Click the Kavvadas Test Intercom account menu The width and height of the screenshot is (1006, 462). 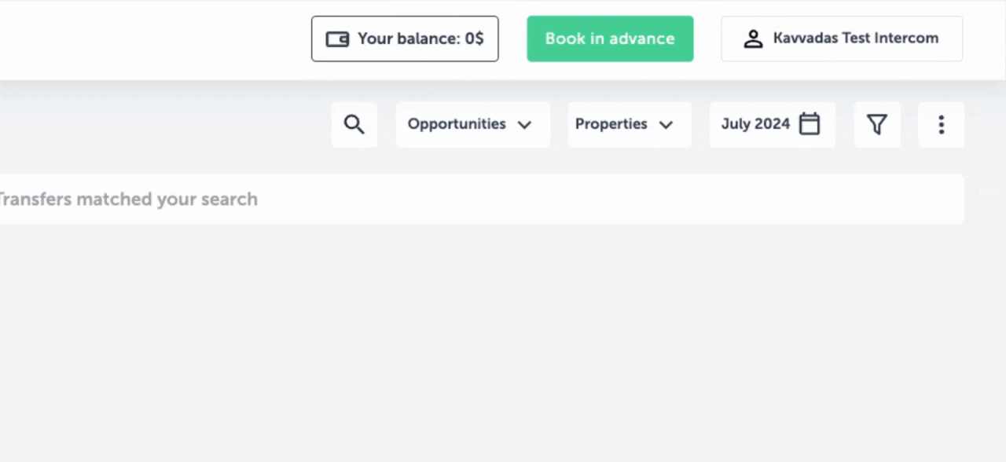pos(841,38)
